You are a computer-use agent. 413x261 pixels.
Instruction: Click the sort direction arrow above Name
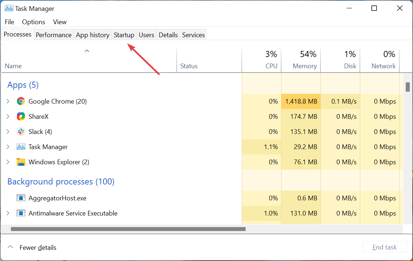(87, 51)
